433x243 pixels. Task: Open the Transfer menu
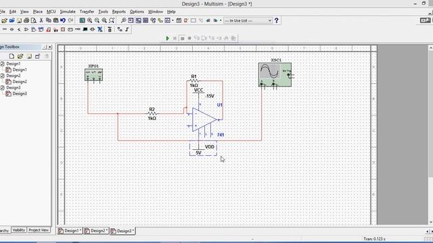point(87,11)
